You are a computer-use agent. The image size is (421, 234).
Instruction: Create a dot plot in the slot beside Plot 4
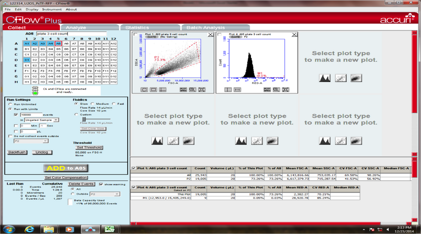340,78
